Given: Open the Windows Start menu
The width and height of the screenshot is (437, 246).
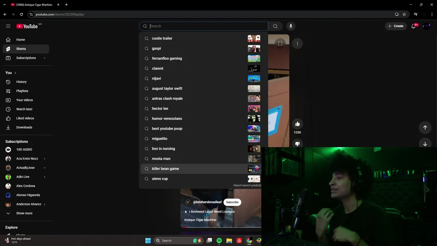Looking at the screenshot, I should pos(148,241).
